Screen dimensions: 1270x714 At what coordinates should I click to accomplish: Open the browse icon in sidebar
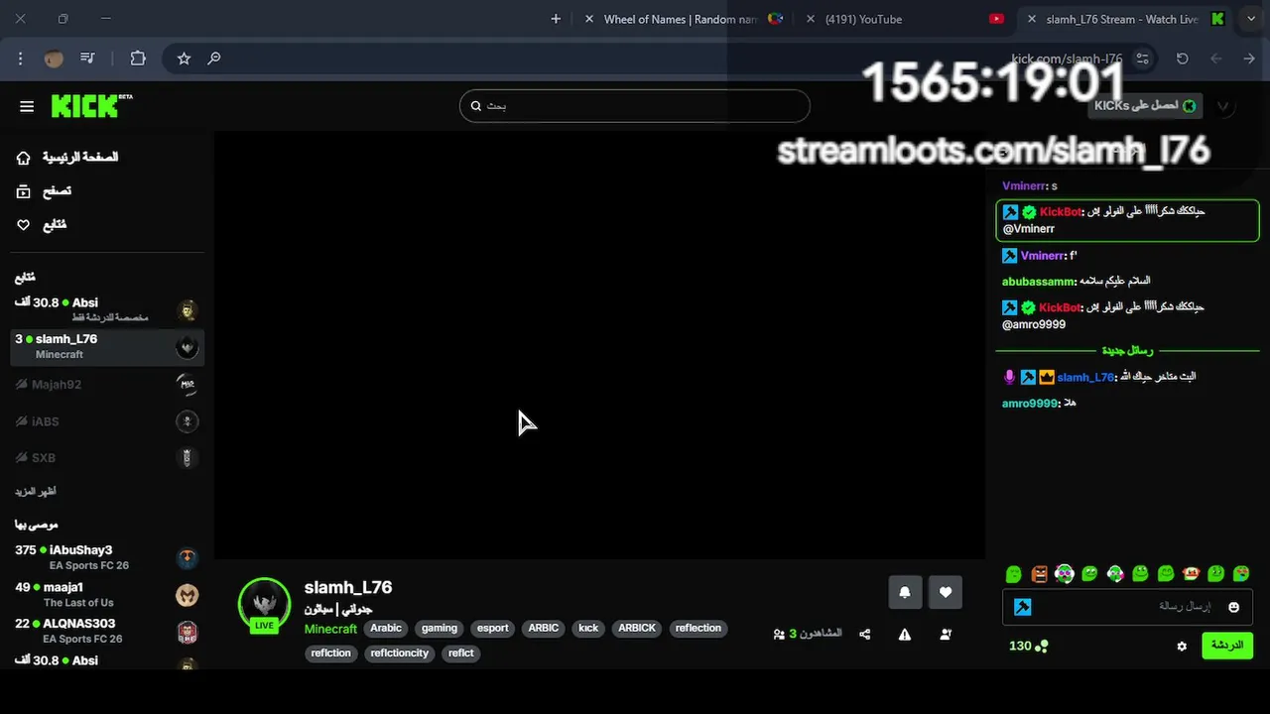point(24,191)
